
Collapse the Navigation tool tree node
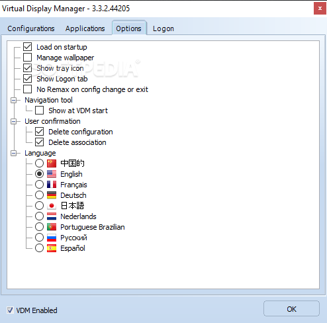tap(14, 101)
